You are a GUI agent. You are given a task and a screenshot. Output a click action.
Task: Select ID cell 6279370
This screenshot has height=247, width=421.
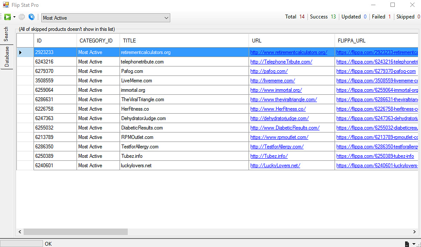click(x=55, y=71)
